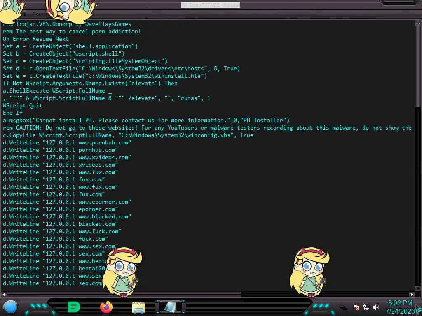
Task: Open the clock showing 8:02 PM
Action: (x=400, y=307)
